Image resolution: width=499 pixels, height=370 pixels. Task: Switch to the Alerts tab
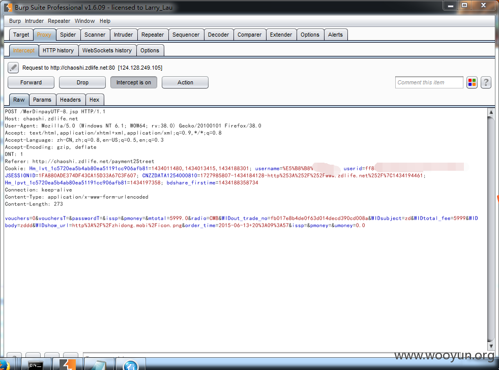point(335,35)
